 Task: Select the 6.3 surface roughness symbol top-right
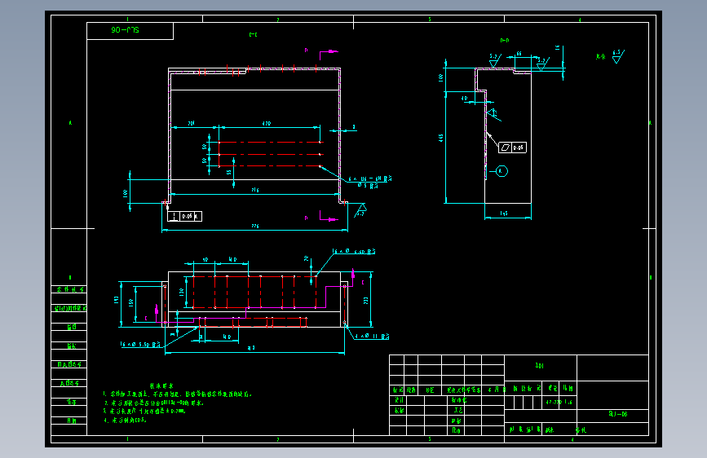pyautogui.click(x=618, y=56)
